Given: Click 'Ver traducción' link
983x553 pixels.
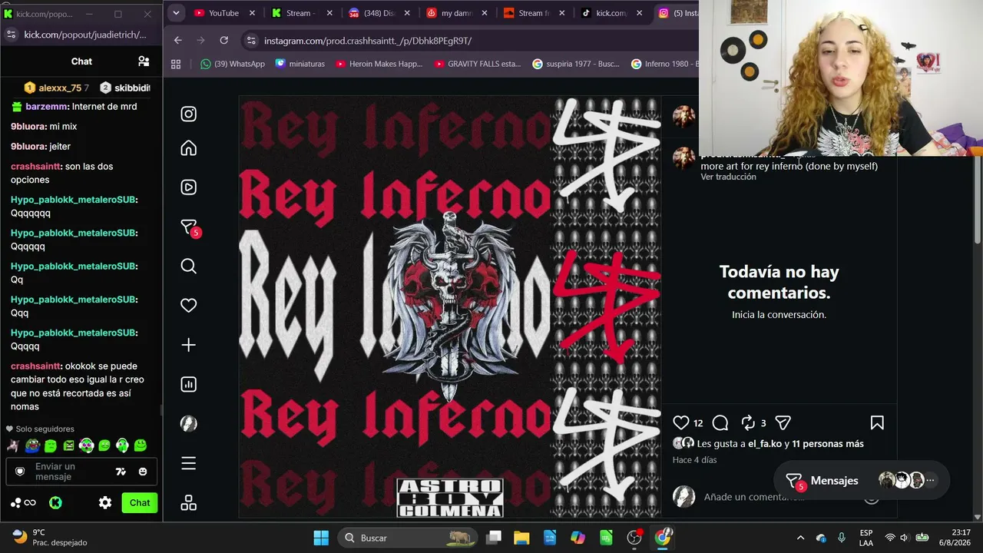Looking at the screenshot, I should pyautogui.click(x=728, y=177).
